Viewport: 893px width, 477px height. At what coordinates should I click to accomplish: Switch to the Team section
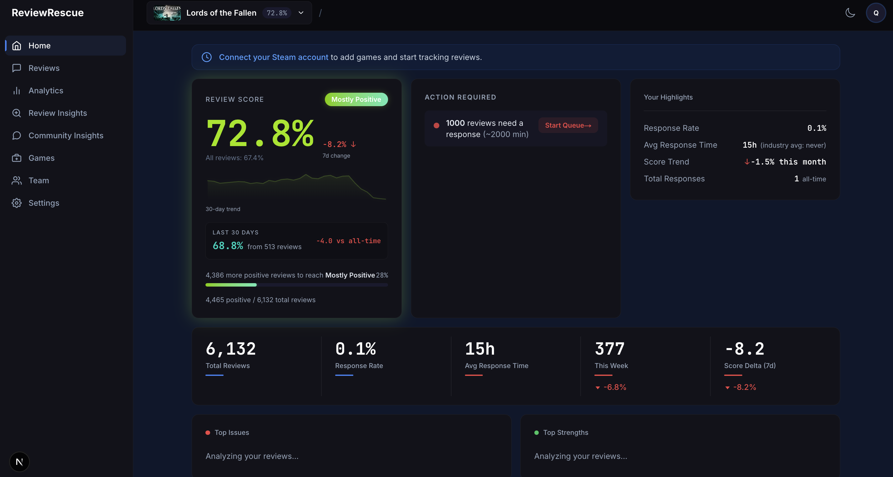(x=38, y=180)
